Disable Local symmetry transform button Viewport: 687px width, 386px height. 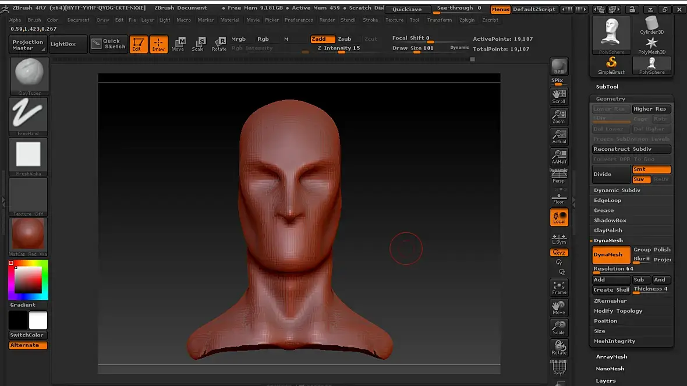(x=559, y=217)
